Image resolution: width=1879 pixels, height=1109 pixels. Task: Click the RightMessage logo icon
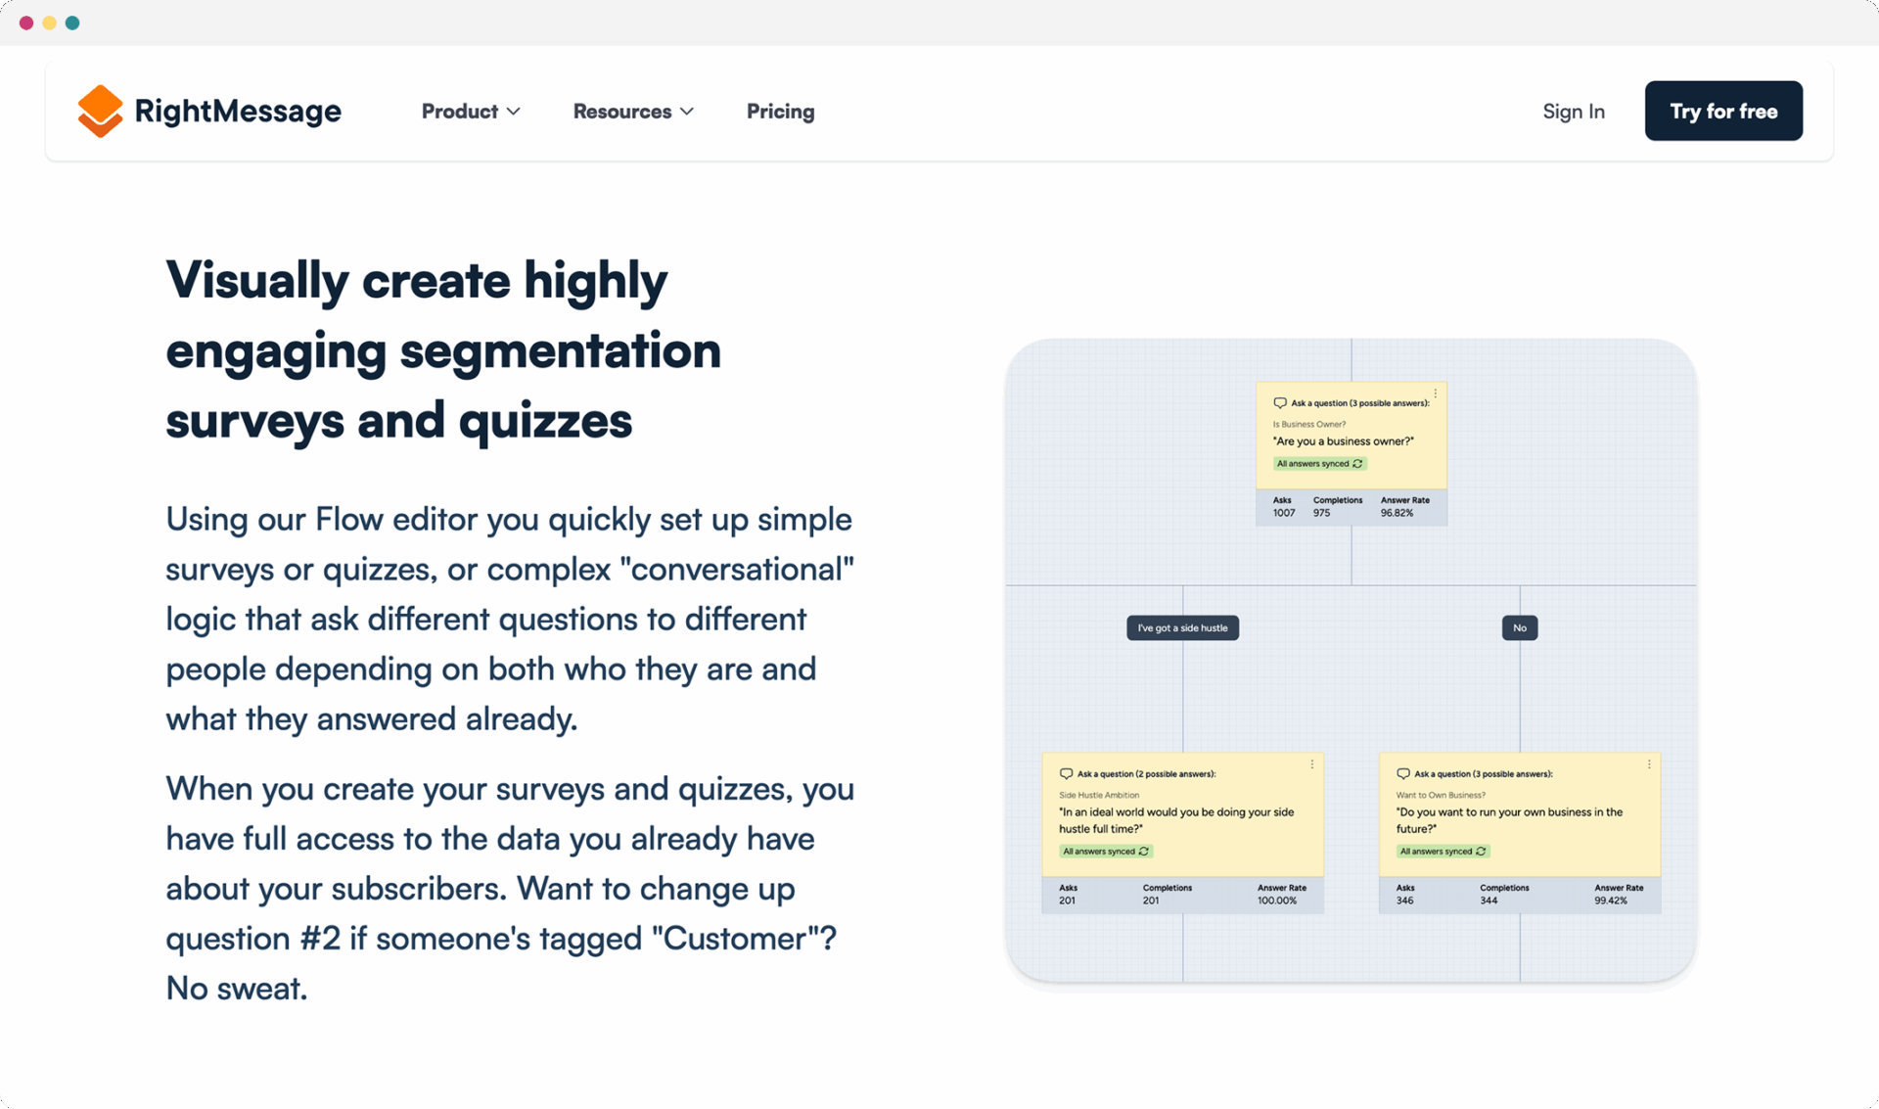100,111
